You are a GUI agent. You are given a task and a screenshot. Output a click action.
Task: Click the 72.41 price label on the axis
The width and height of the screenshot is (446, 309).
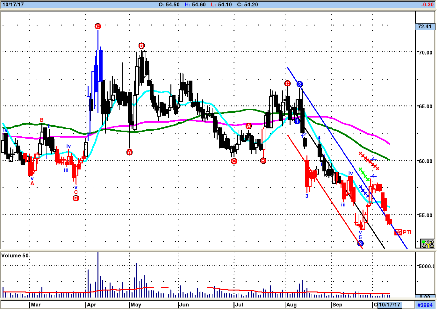click(x=425, y=27)
